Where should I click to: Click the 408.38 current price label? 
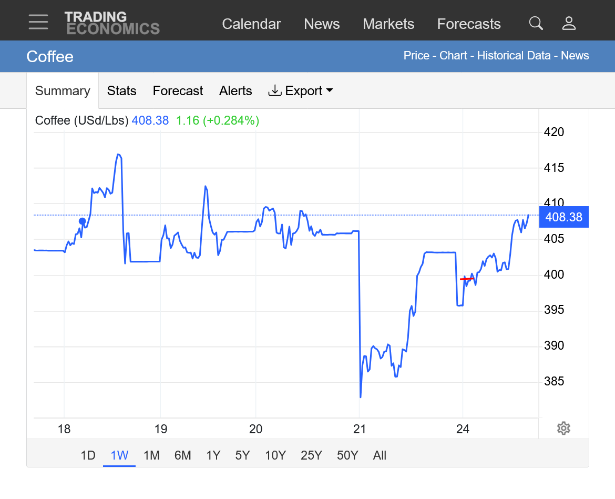pyautogui.click(x=563, y=217)
